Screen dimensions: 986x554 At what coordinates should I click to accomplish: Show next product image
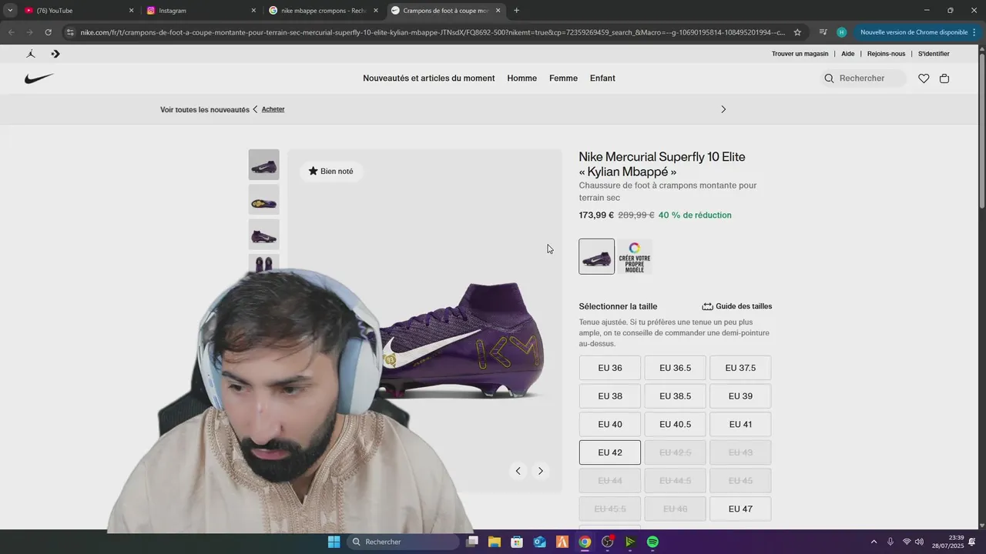pos(541,471)
